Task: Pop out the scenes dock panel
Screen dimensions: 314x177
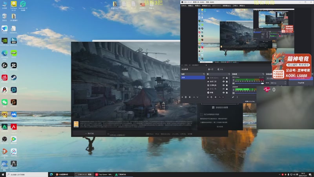Action: click(204, 74)
